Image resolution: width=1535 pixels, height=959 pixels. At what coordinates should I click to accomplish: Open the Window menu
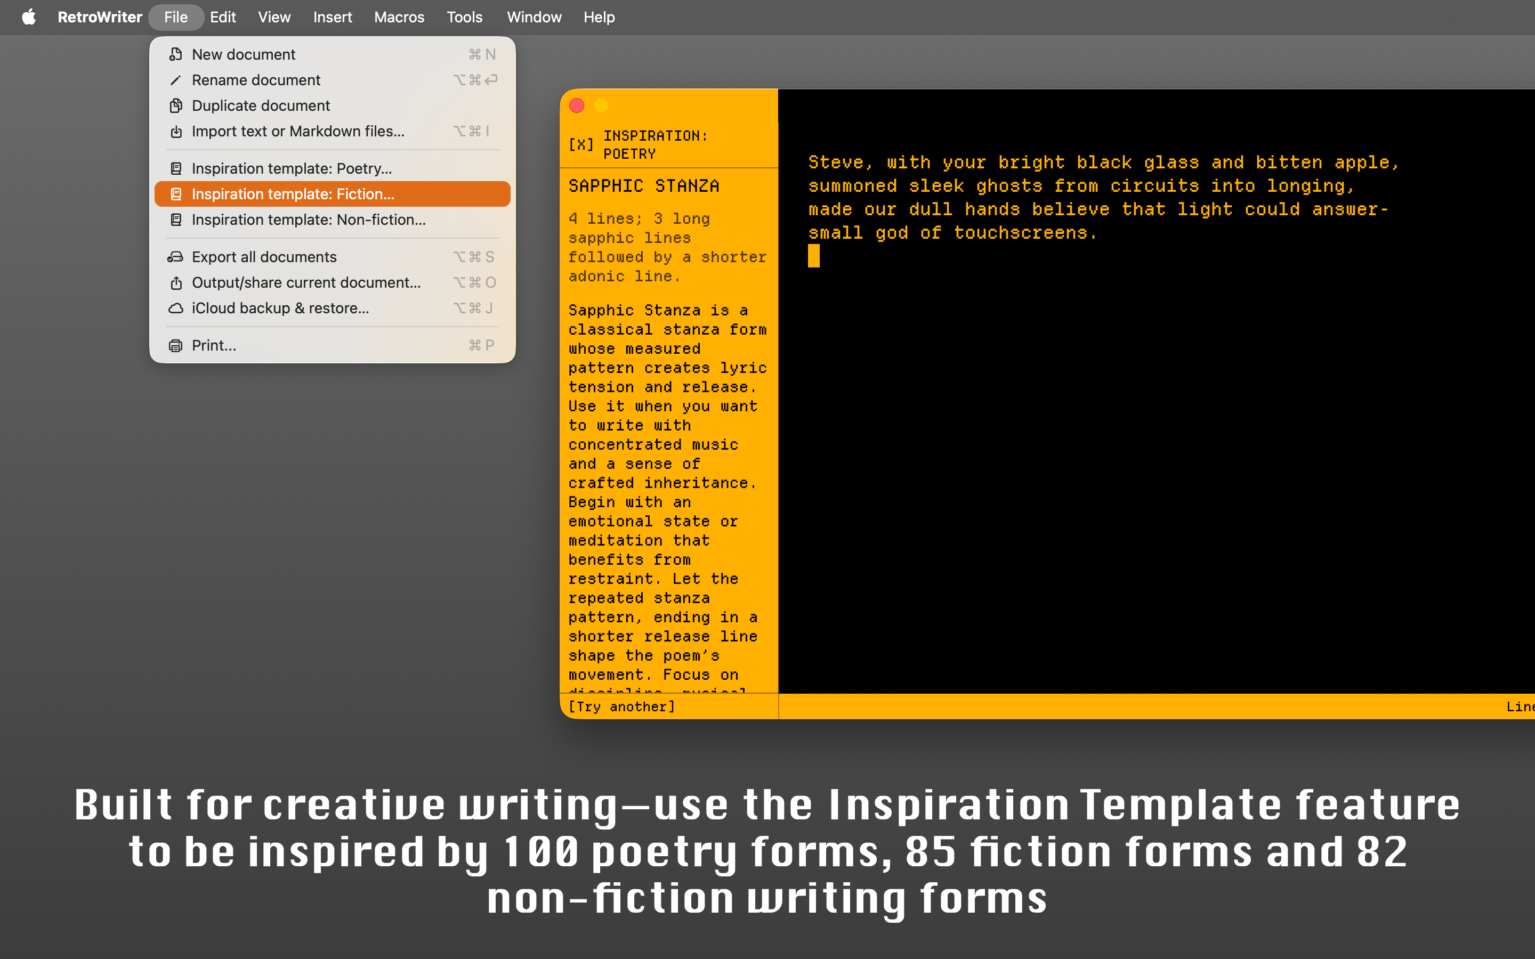click(534, 17)
